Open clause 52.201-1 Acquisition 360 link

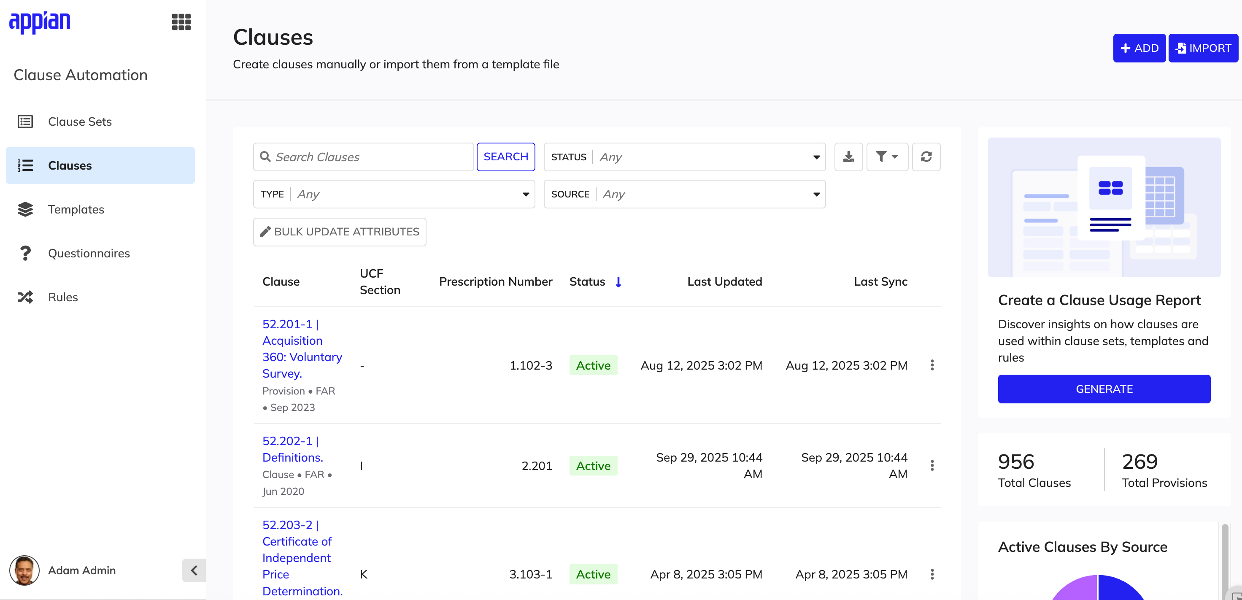click(302, 349)
